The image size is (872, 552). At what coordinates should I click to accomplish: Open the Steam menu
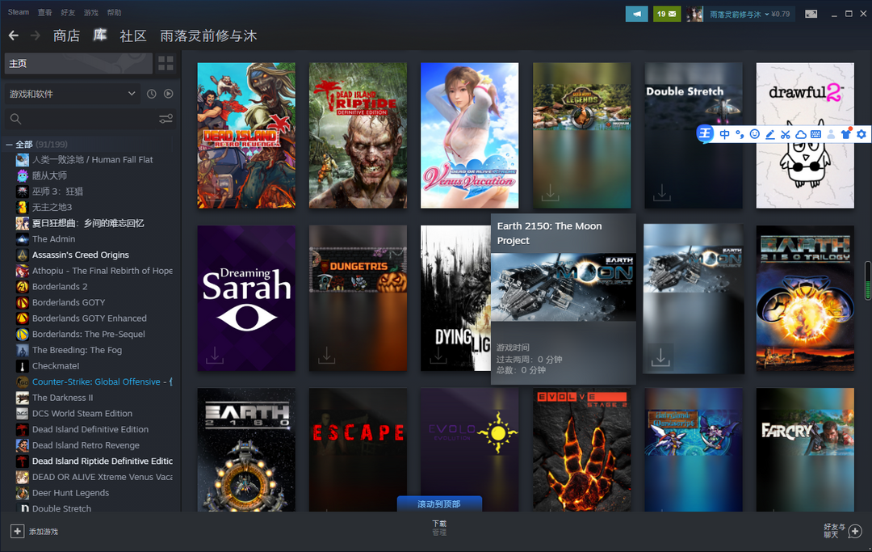coord(19,12)
